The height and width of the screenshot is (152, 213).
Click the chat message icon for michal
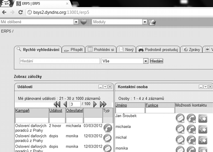203,140
